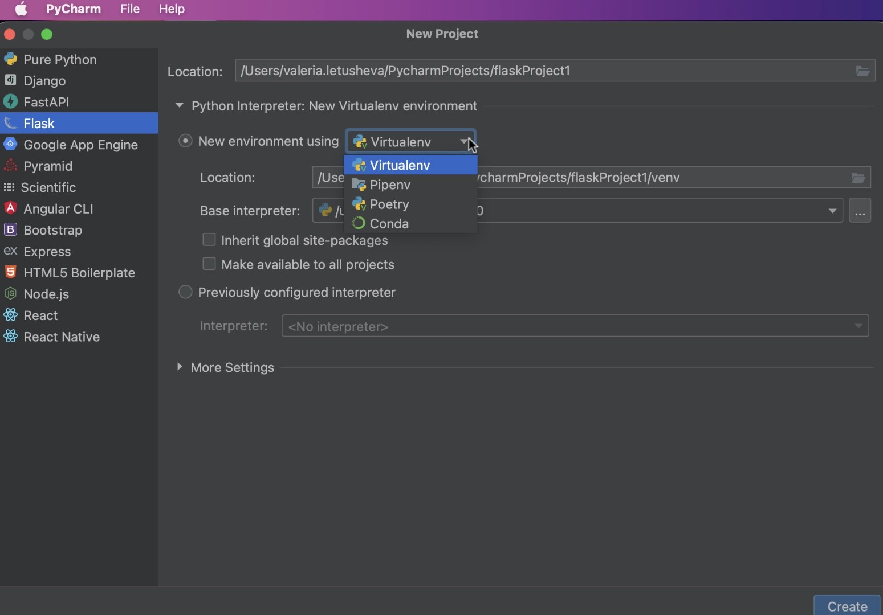Viewport: 883px width, 615px height.
Task: Open the Angular CLI project type
Action: click(57, 208)
